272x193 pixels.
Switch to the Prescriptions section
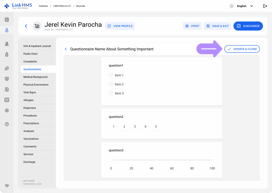(x=31, y=123)
